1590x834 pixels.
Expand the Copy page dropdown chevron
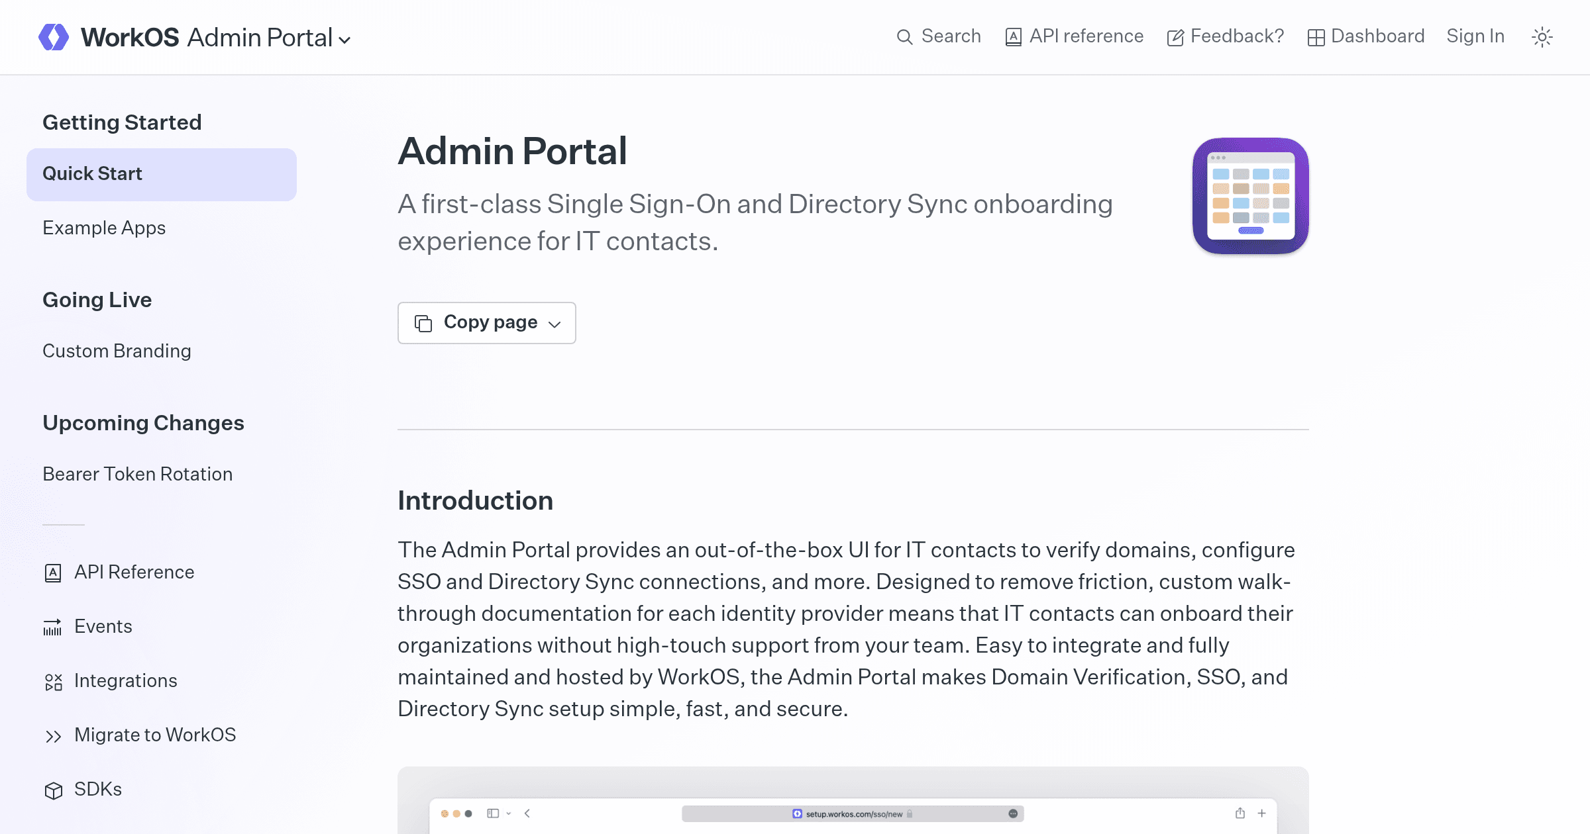(x=555, y=324)
